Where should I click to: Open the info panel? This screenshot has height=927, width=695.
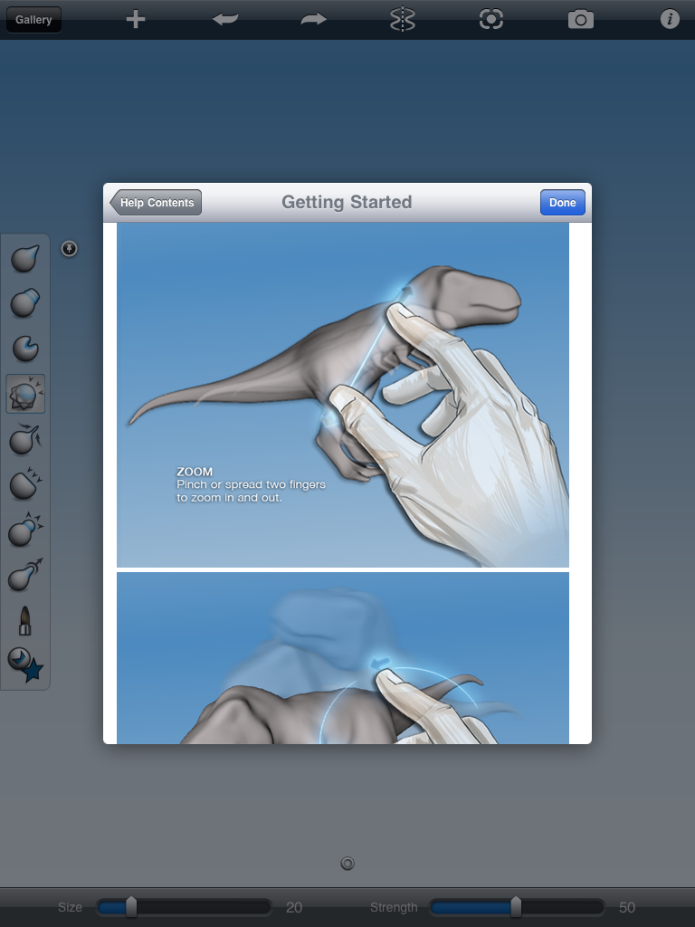coord(670,20)
